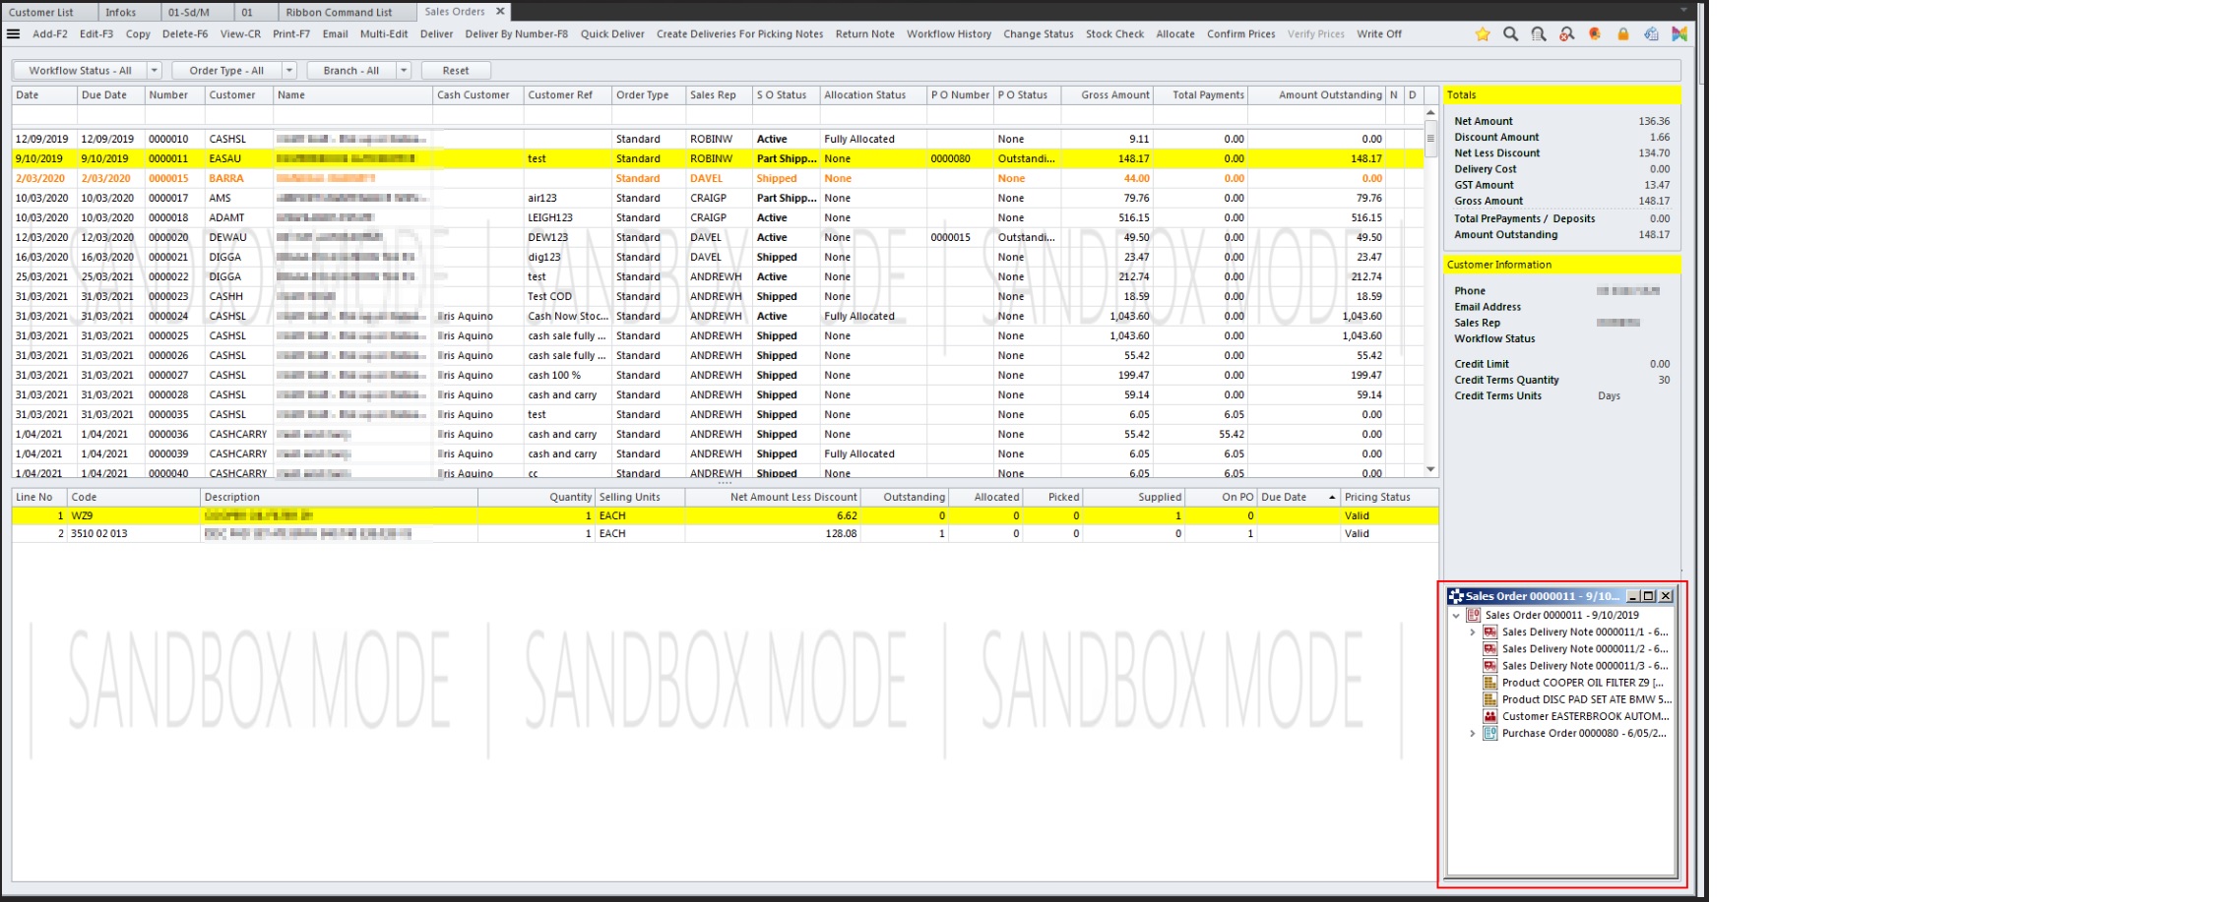Click the Workflow History command
Screen dimensions: 2216x902
click(948, 34)
